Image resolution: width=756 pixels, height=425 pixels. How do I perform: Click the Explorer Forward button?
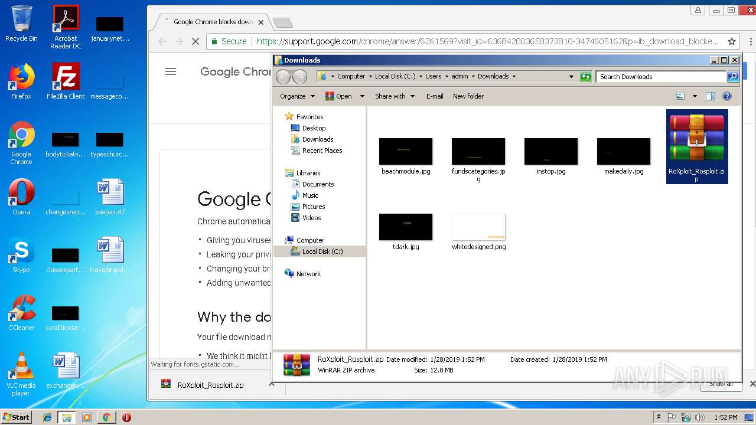point(300,77)
